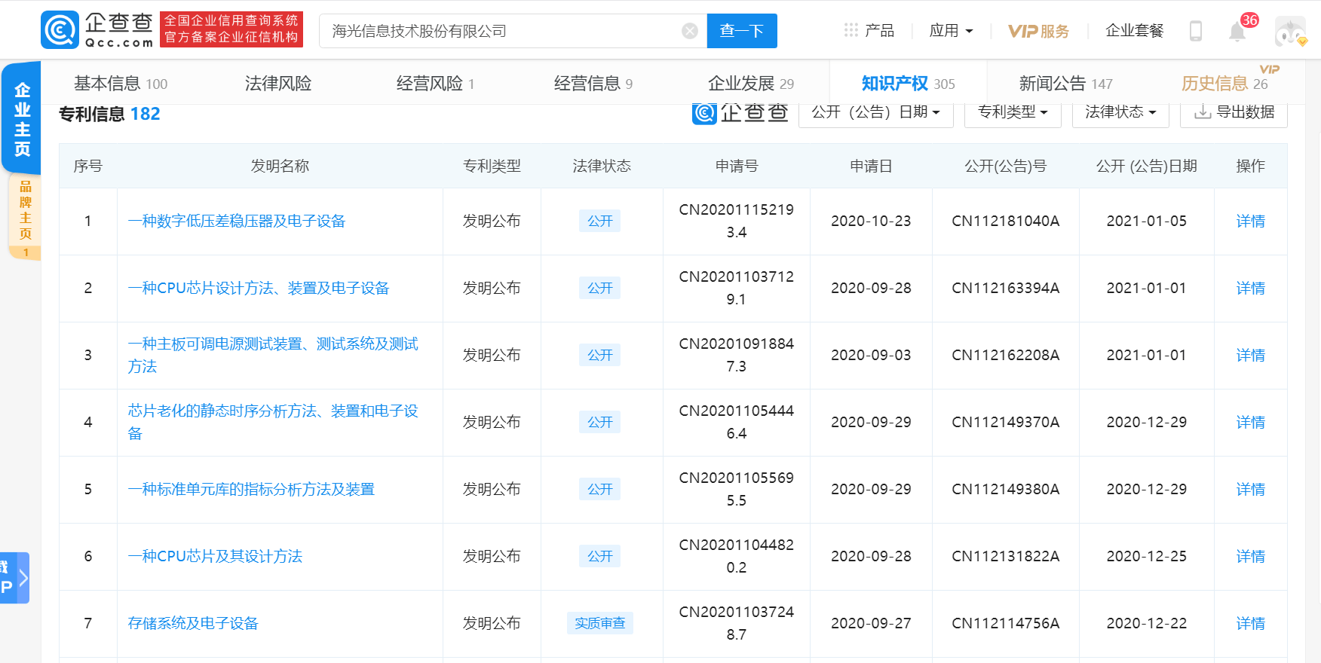This screenshot has height=663, width=1321.
Task: Click the 发明名称 column header
Action: click(x=280, y=166)
